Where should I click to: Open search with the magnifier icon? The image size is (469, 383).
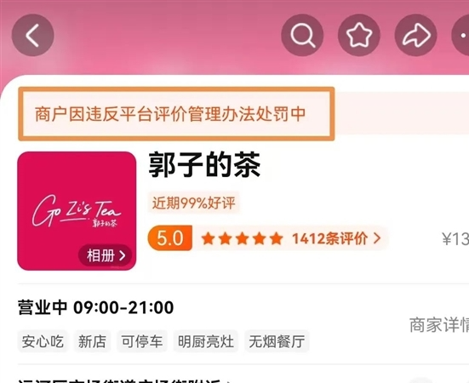pos(302,35)
